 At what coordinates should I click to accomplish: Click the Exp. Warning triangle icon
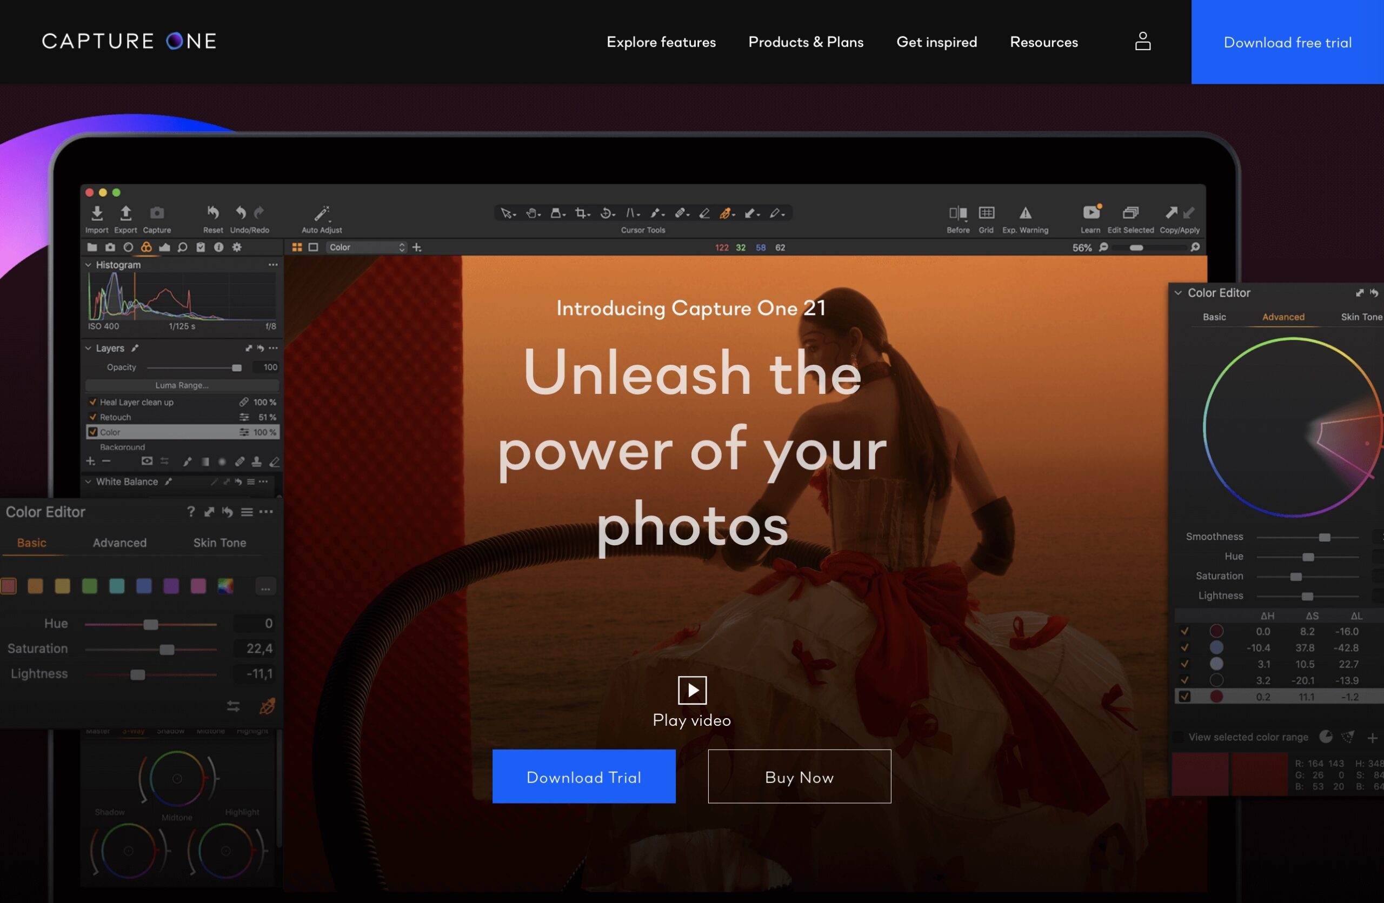[1025, 213]
